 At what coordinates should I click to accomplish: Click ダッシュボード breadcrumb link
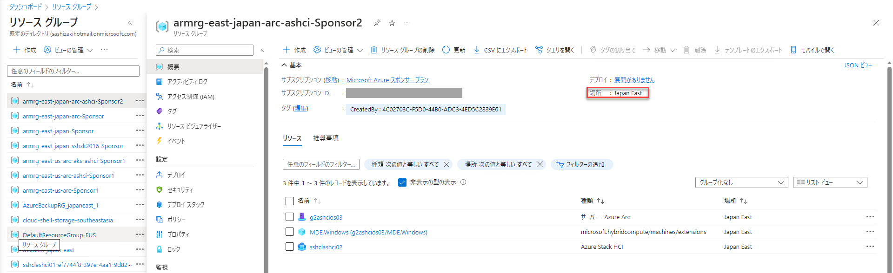(x=26, y=7)
